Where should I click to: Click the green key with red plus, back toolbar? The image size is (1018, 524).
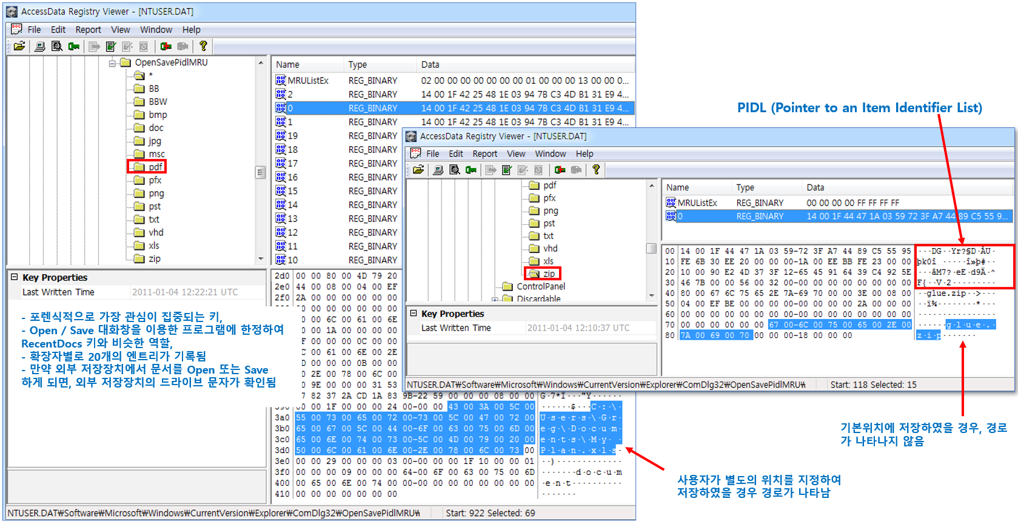tap(166, 46)
